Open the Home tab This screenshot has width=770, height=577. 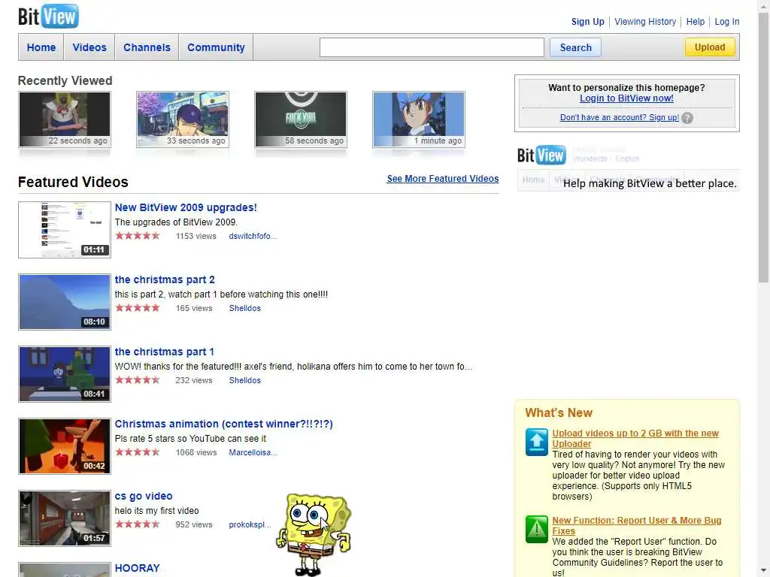pyautogui.click(x=41, y=47)
